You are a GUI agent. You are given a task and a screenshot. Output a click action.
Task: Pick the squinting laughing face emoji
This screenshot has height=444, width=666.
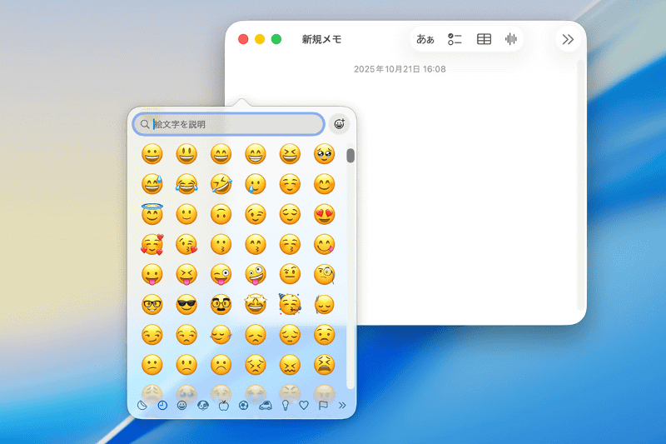[290, 154]
